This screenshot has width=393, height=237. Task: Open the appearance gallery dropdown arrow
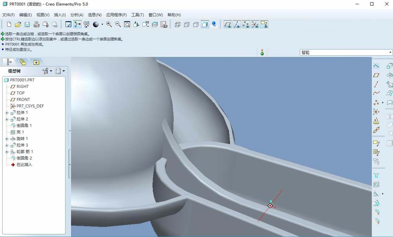click(102, 24)
